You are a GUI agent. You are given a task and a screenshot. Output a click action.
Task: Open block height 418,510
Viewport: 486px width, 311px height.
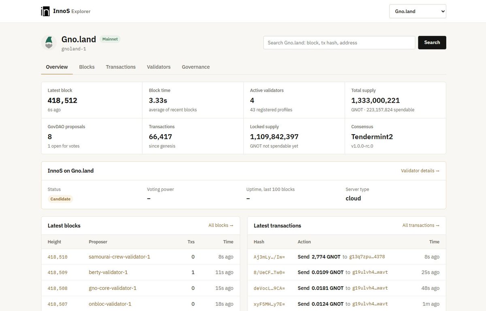(58, 257)
